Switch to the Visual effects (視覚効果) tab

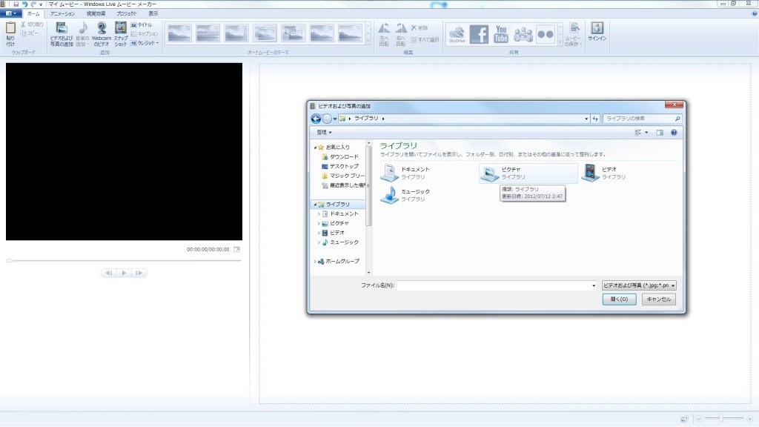point(96,13)
